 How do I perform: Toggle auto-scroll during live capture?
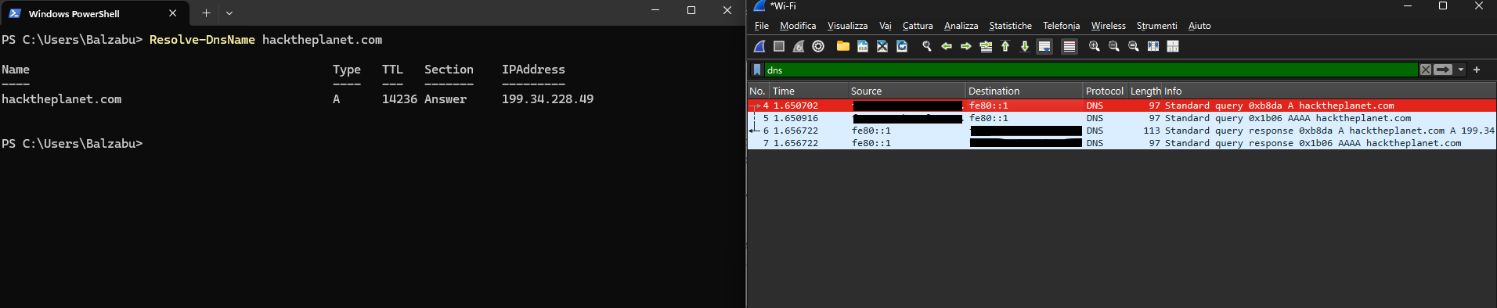(1044, 46)
